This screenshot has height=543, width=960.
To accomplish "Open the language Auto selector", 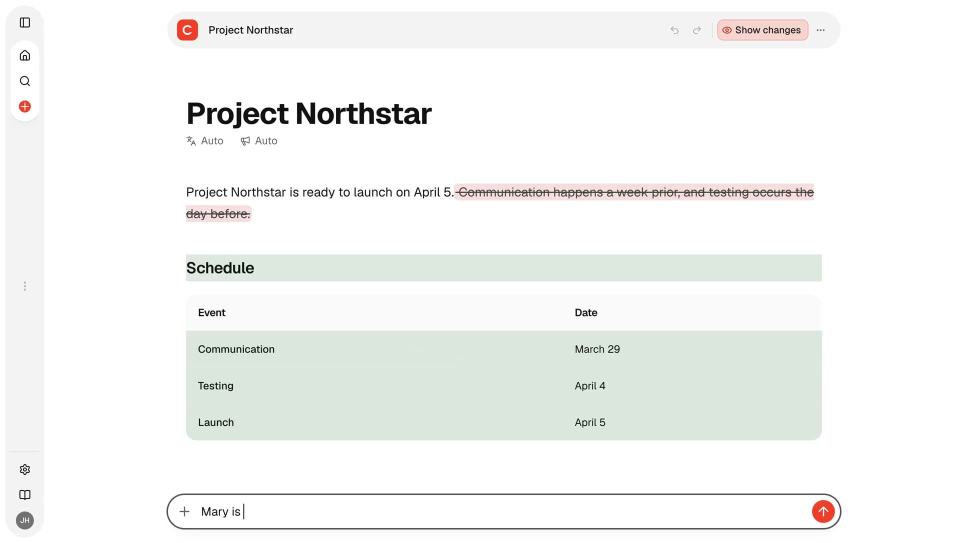I will (205, 141).
